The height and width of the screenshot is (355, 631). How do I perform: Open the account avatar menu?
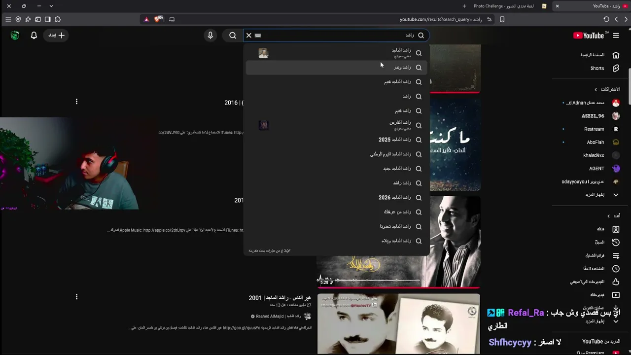15,35
